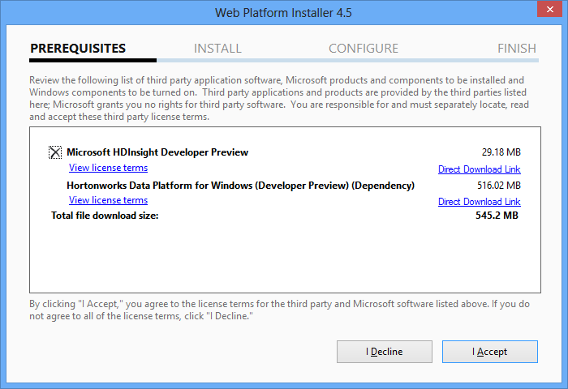Select the Hortonworks Data Platform dependency entry
Image resolution: width=568 pixels, height=389 pixels.
[x=240, y=186]
